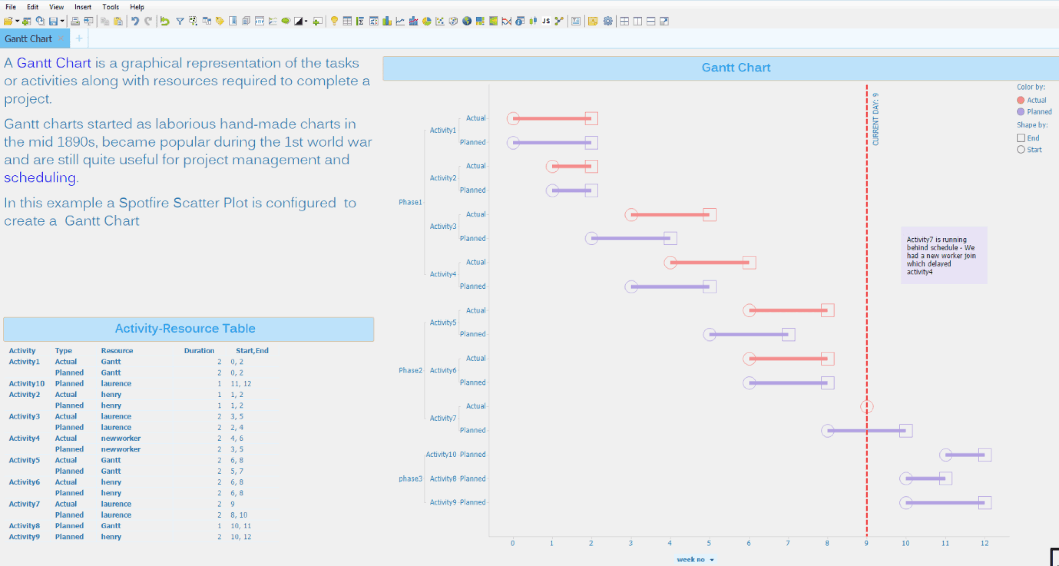The image size is (1059, 566).
Task: Switch to the Gantt Chart page tab
Action: click(x=28, y=38)
